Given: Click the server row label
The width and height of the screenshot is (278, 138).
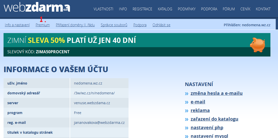Looking at the screenshot, I should click(x=13, y=103).
